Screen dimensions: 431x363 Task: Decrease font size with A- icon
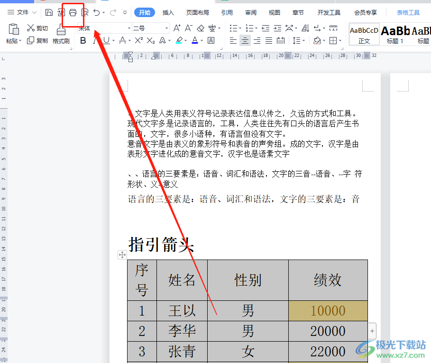coord(189,28)
